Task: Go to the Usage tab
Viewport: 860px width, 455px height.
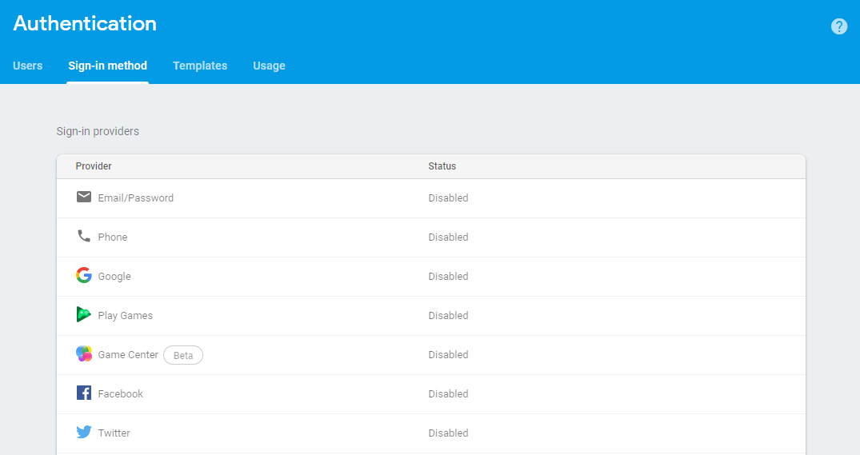Action: (x=269, y=66)
